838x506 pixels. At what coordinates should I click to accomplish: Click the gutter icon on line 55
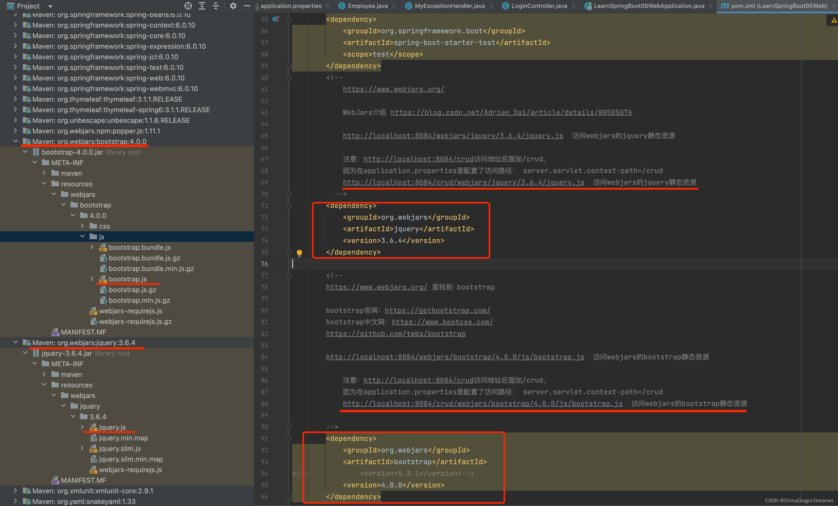click(x=276, y=19)
